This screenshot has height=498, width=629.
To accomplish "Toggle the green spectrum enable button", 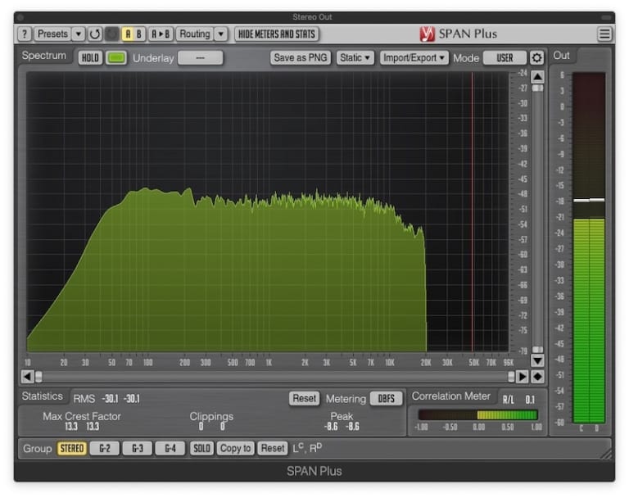I will 115,58.
